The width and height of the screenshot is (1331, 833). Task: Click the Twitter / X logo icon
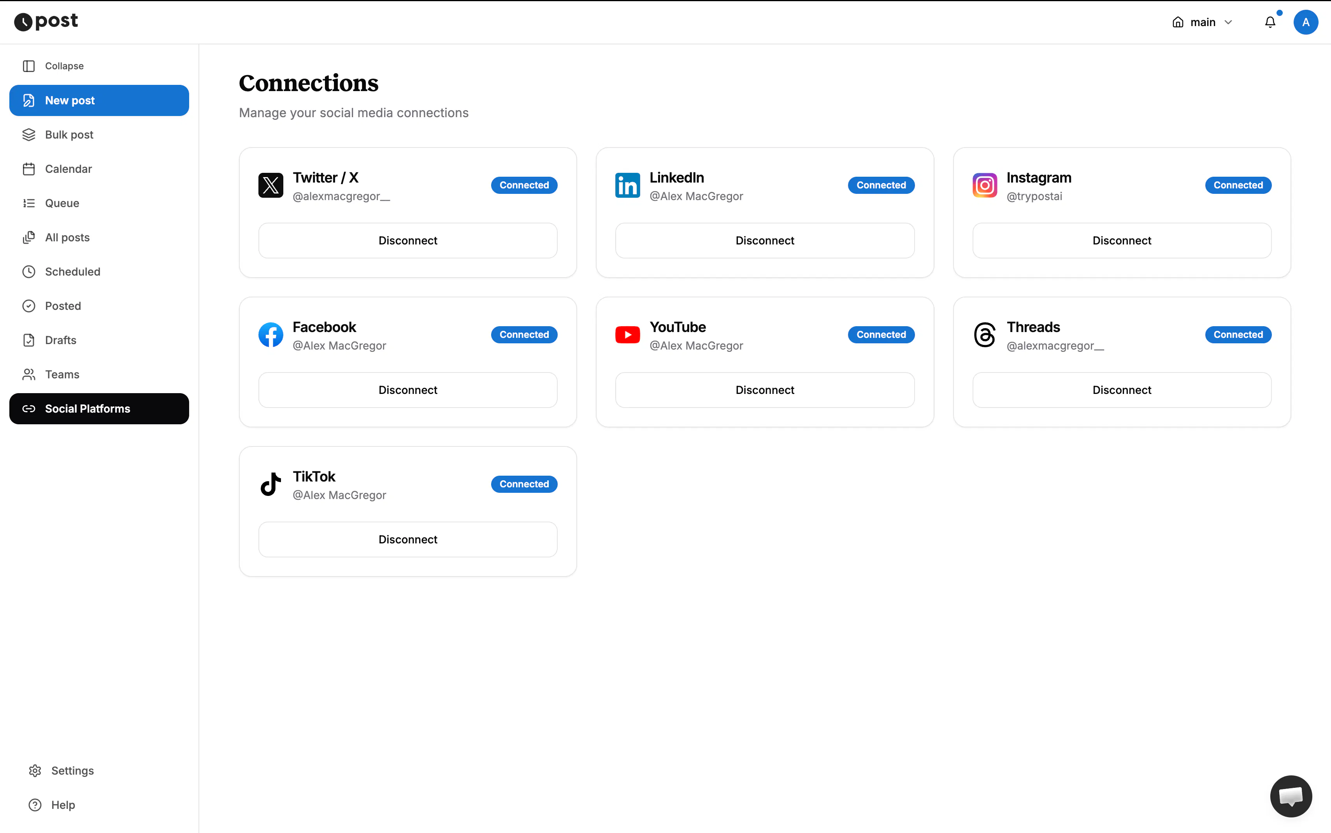click(x=270, y=185)
